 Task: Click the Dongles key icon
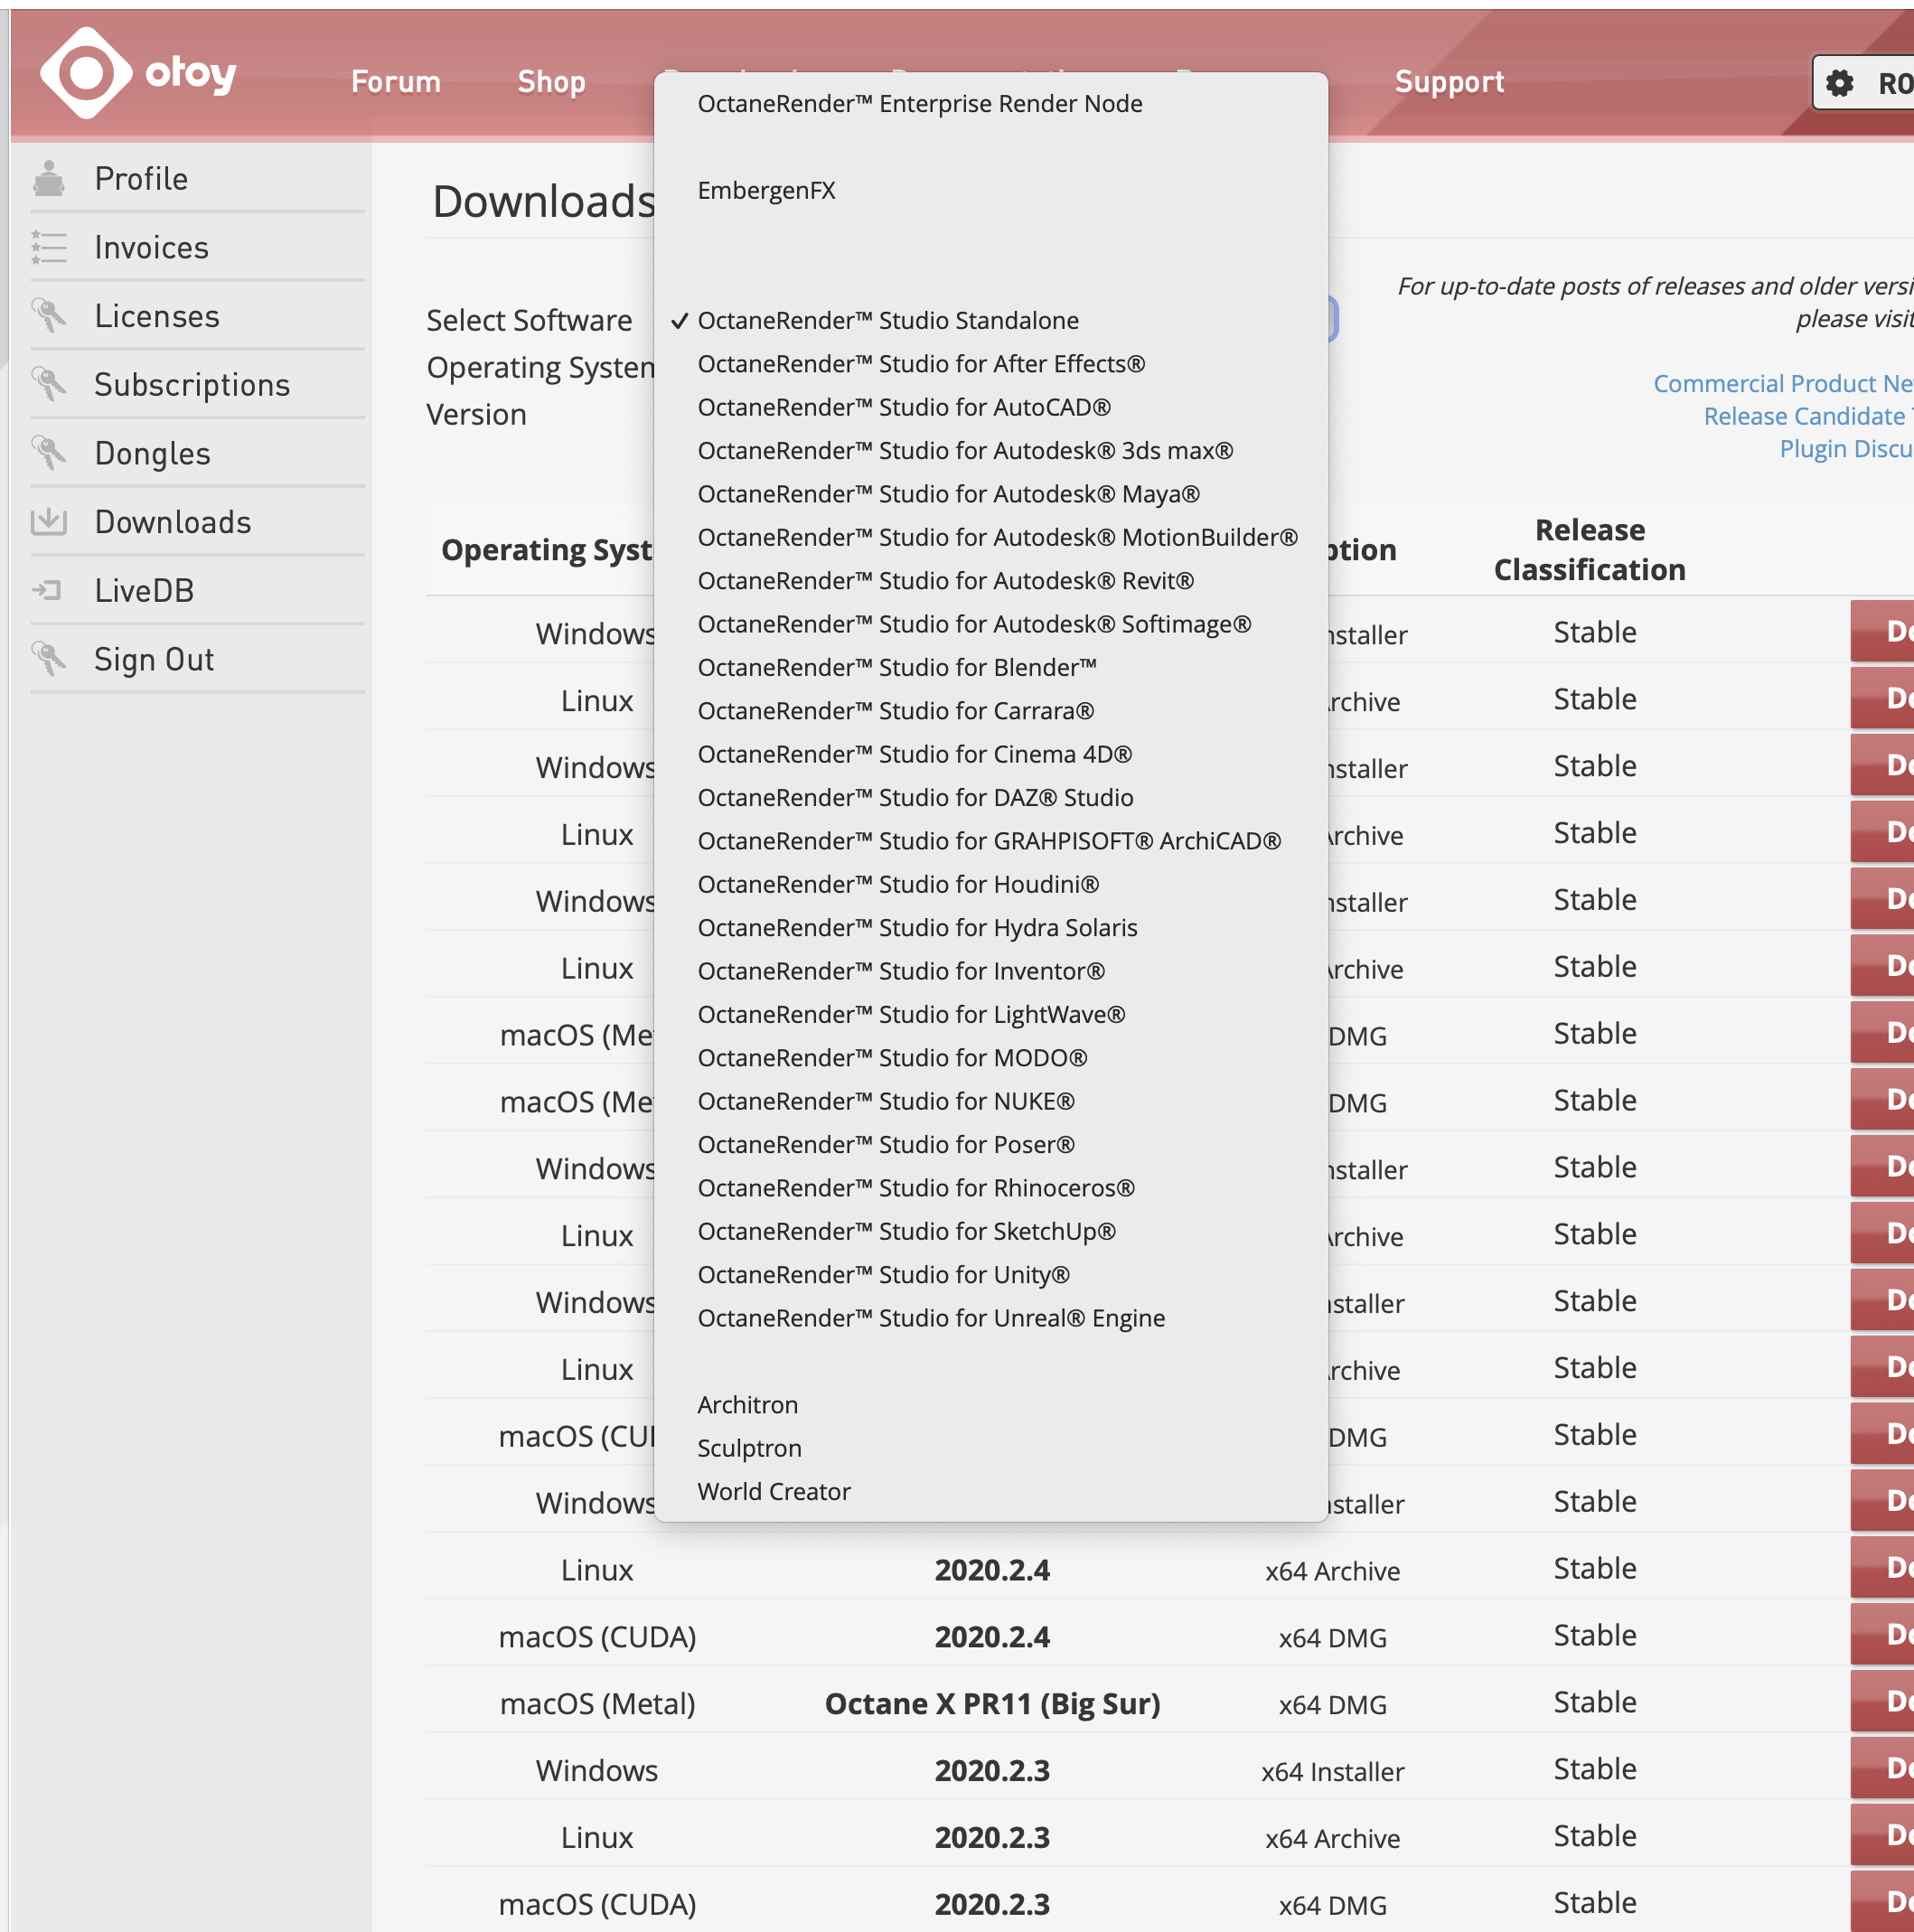coord(48,453)
